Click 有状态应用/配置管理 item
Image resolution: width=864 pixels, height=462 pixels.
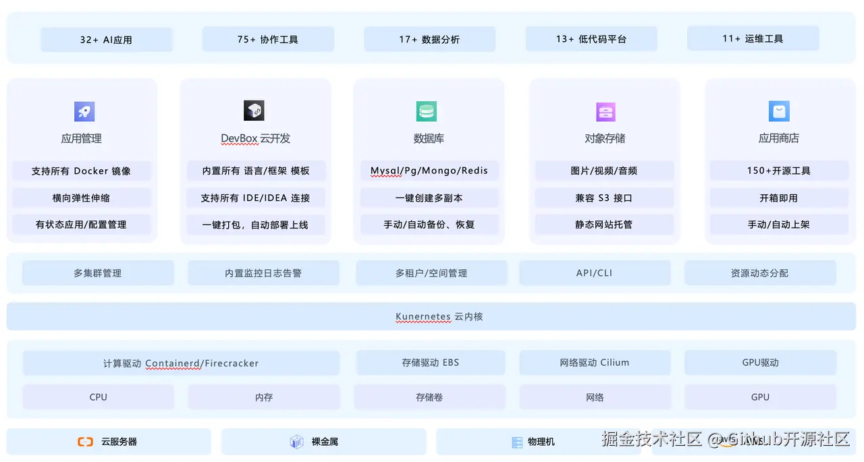click(x=82, y=225)
